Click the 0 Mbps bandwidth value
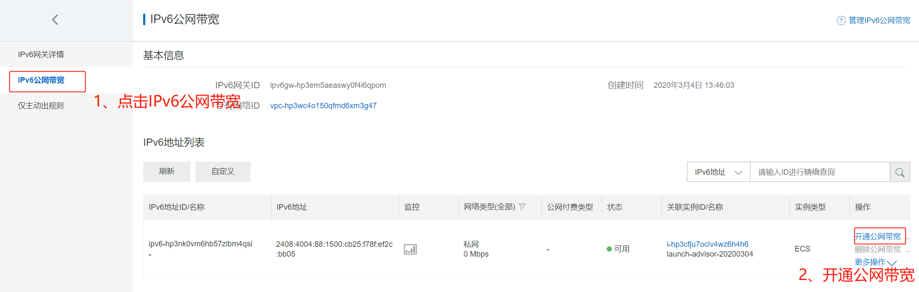Screen dimensions: 919x292 [476, 254]
